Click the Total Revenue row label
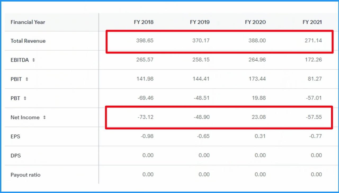The width and height of the screenshot is (339, 193). (x=28, y=41)
